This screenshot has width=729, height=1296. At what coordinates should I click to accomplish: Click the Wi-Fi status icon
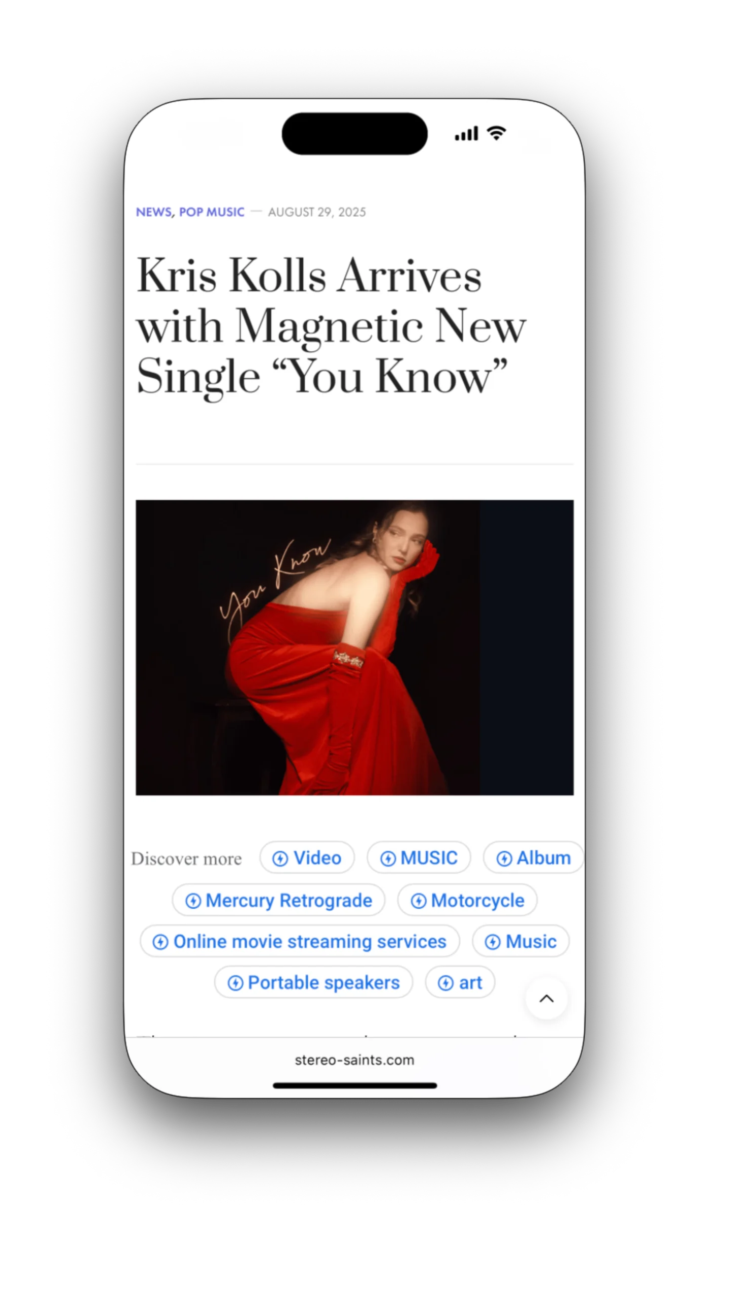pyautogui.click(x=496, y=133)
